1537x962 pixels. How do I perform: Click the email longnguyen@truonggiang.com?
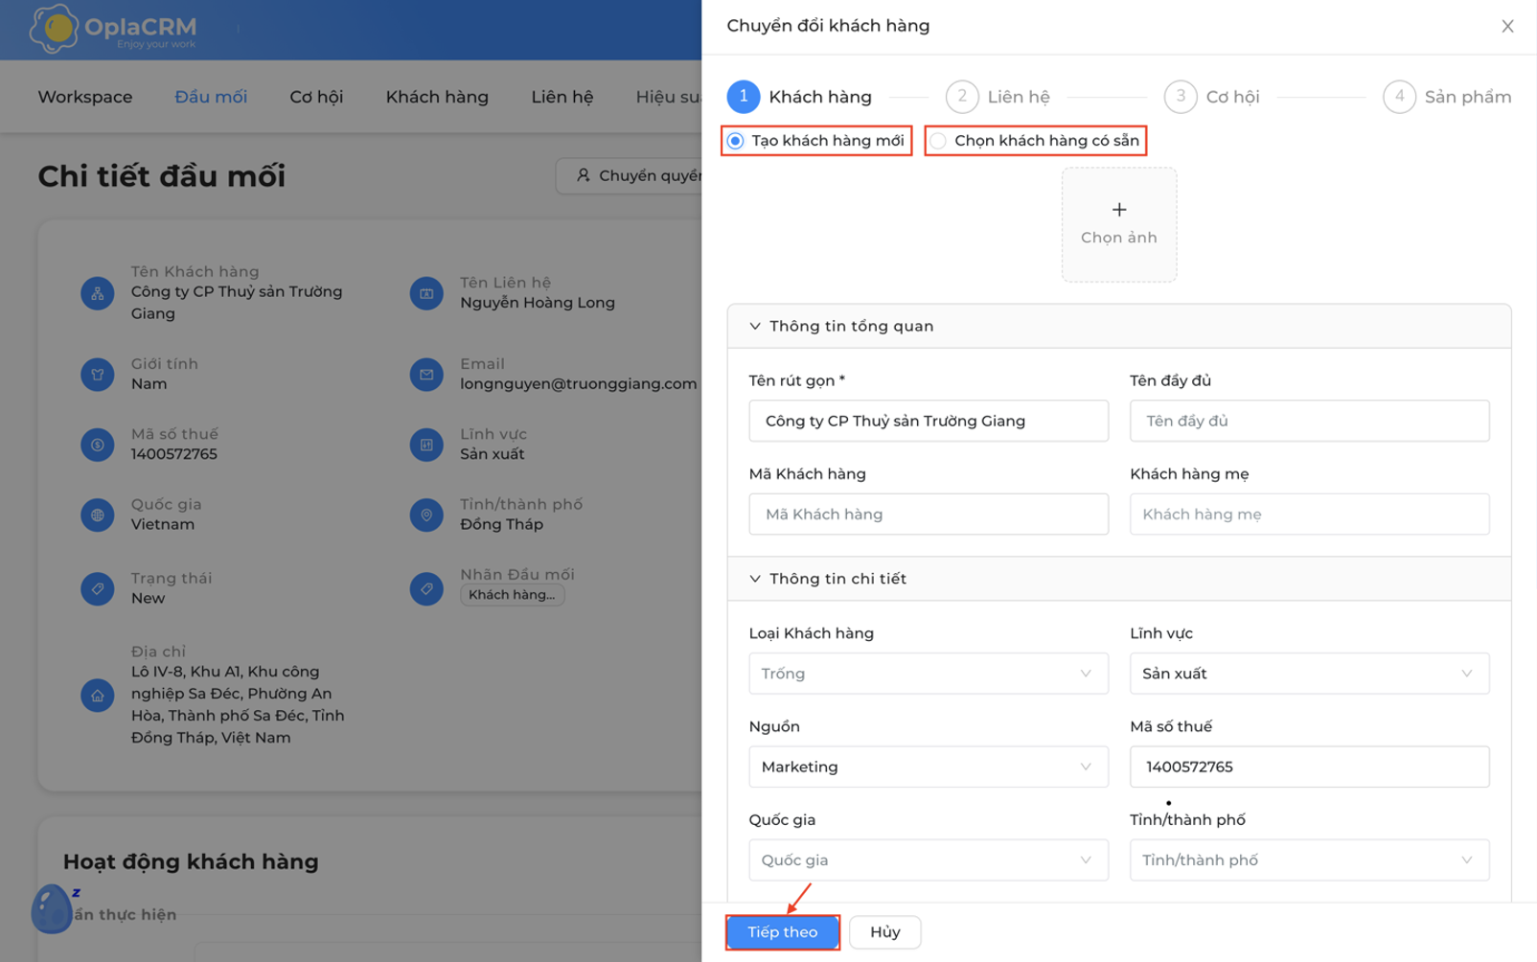(x=579, y=384)
